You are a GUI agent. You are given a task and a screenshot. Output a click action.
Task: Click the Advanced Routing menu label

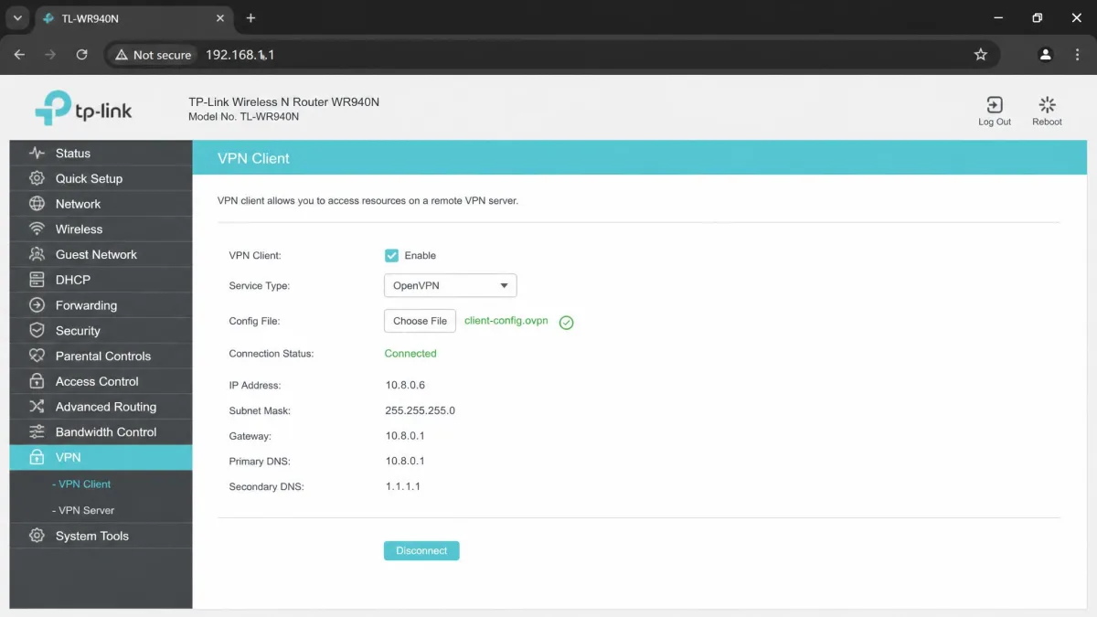pyautogui.click(x=106, y=407)
